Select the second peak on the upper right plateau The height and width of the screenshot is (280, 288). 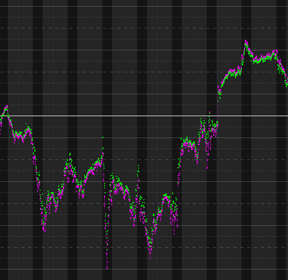(276, 50)
